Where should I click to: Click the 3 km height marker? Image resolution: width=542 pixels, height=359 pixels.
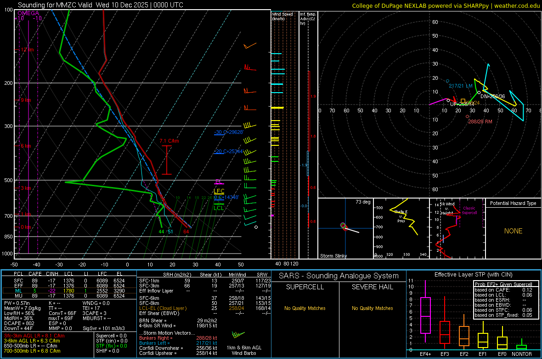26,188
